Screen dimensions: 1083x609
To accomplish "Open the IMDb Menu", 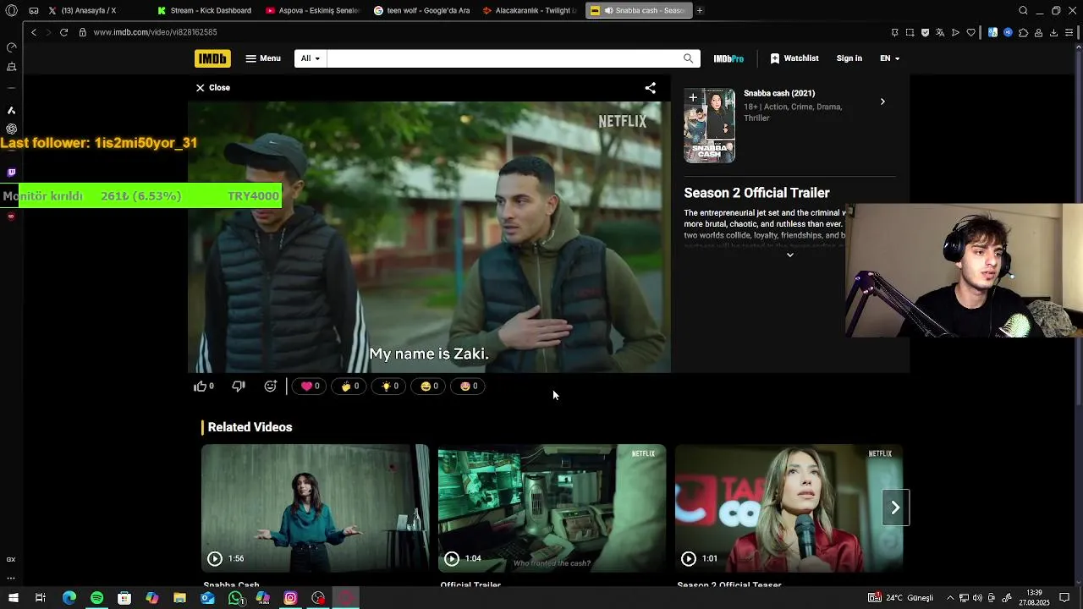I will [263, 58].
